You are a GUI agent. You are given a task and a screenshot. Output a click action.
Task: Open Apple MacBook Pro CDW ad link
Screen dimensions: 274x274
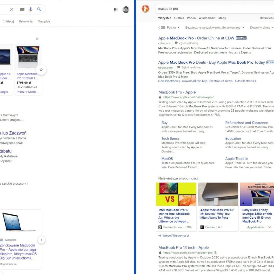click(x=196, y=38)
